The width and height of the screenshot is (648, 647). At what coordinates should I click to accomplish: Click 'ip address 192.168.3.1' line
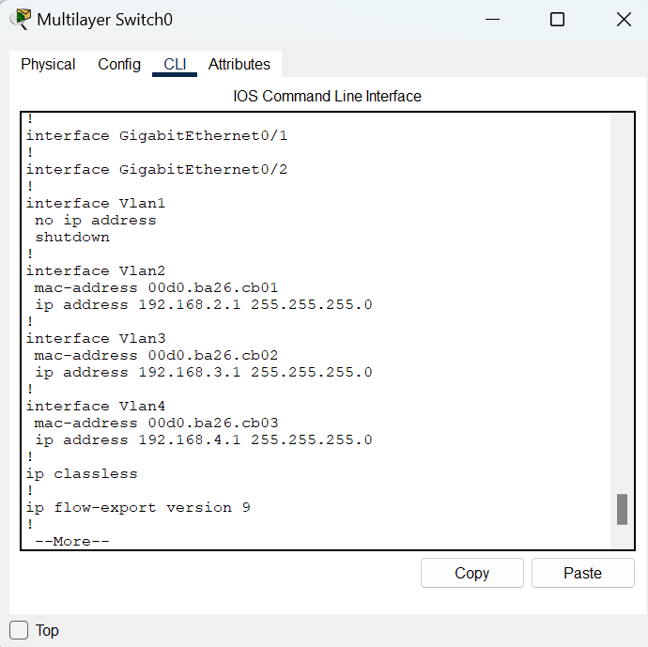[x=204, y=372]
